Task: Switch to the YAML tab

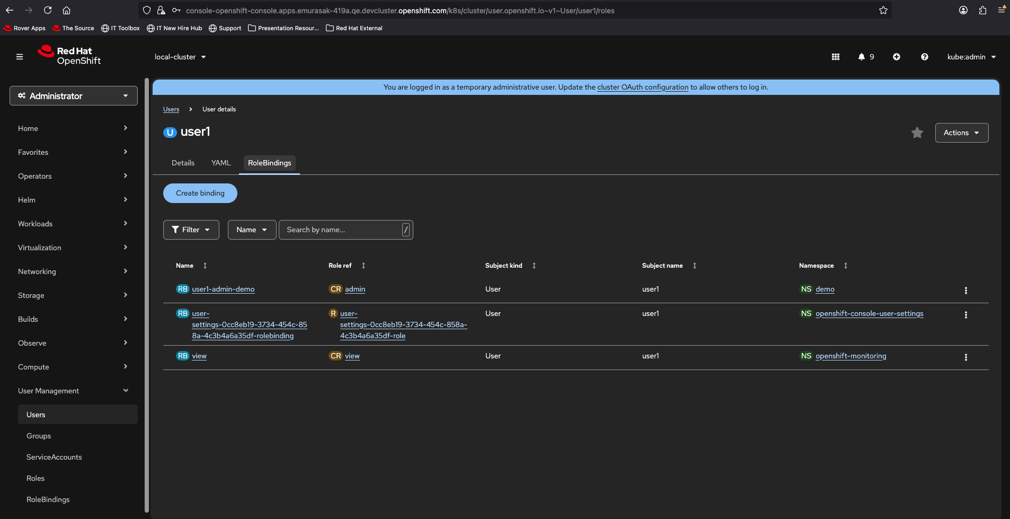Action: 221,163
